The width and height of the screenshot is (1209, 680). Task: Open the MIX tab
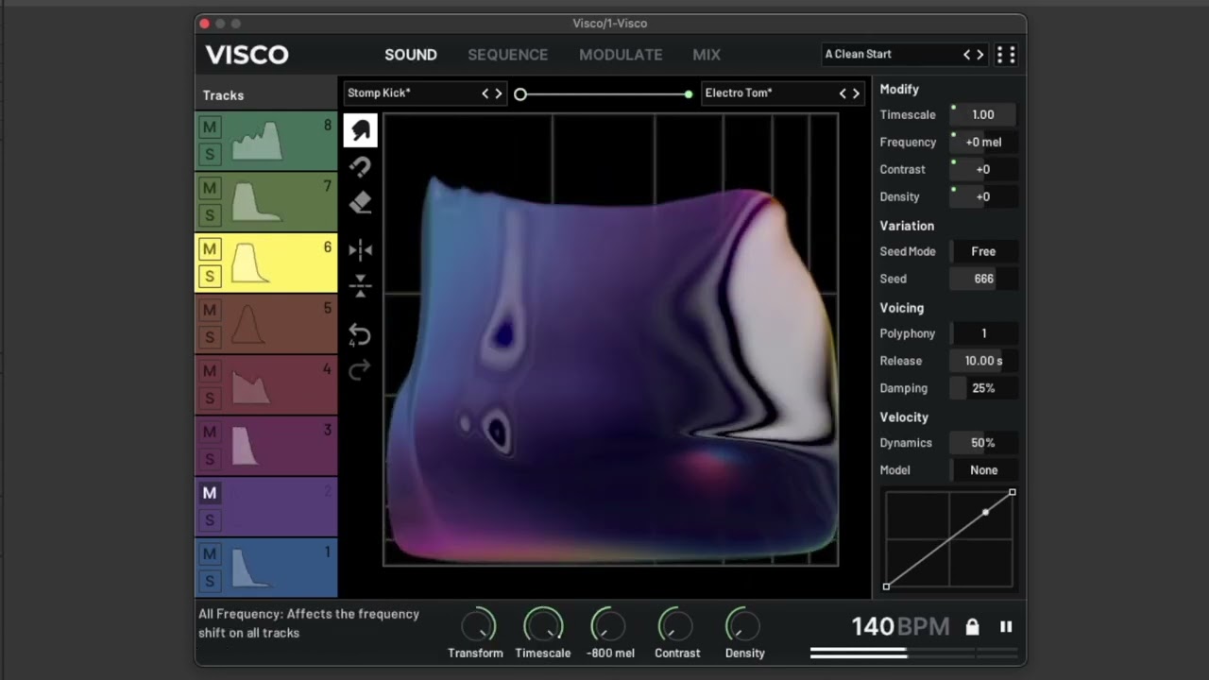707,55
